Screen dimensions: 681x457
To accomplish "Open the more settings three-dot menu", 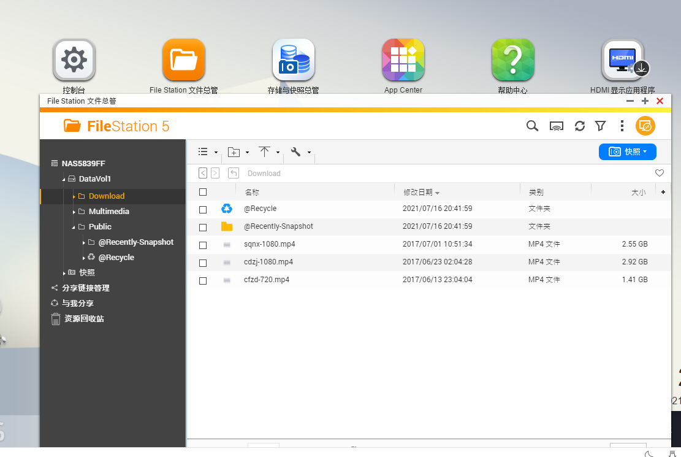I will click(622, 126).
